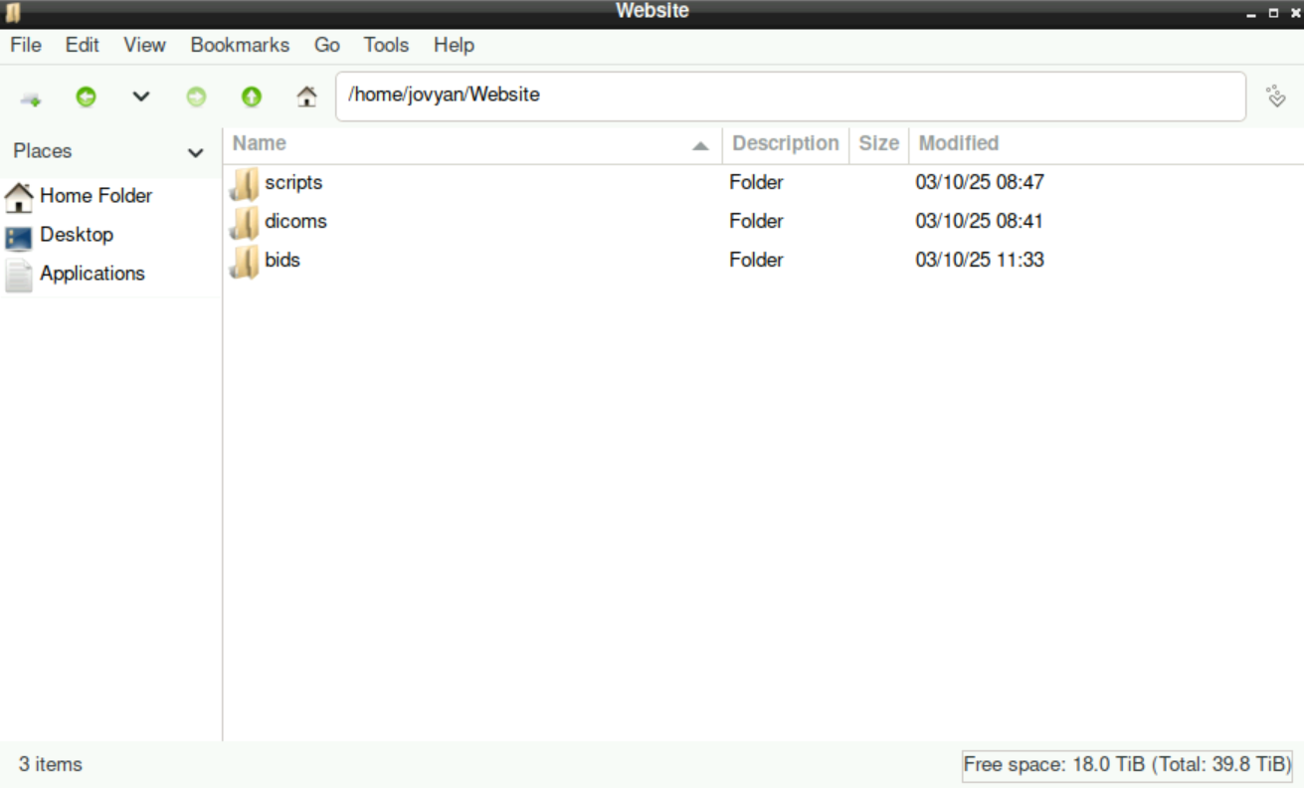Click modified date 03/10/25 08:41

click(x=980, y=221)
